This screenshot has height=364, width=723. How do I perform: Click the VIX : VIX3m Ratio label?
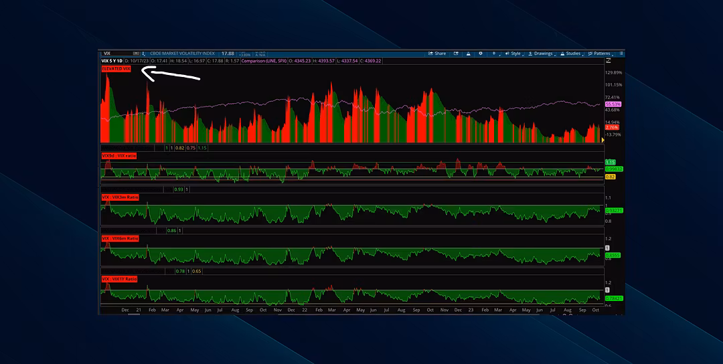120,197
